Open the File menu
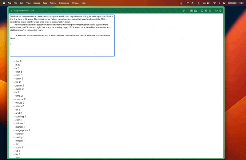Screen dimensions: 246x160 (15, 3)
